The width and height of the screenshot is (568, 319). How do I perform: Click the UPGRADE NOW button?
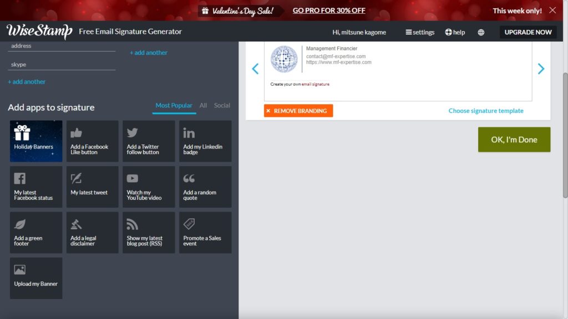[x=528, y=32]
